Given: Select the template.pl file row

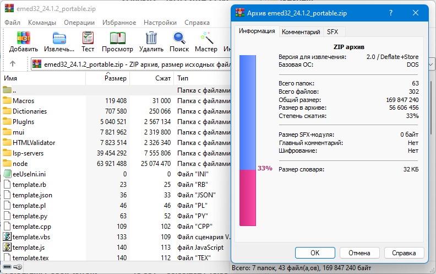Looking at the screenshot, I should [x=116, y=206].
